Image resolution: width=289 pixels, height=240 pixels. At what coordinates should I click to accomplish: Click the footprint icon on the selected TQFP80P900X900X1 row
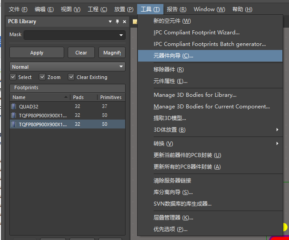click(x=13, y=124)
